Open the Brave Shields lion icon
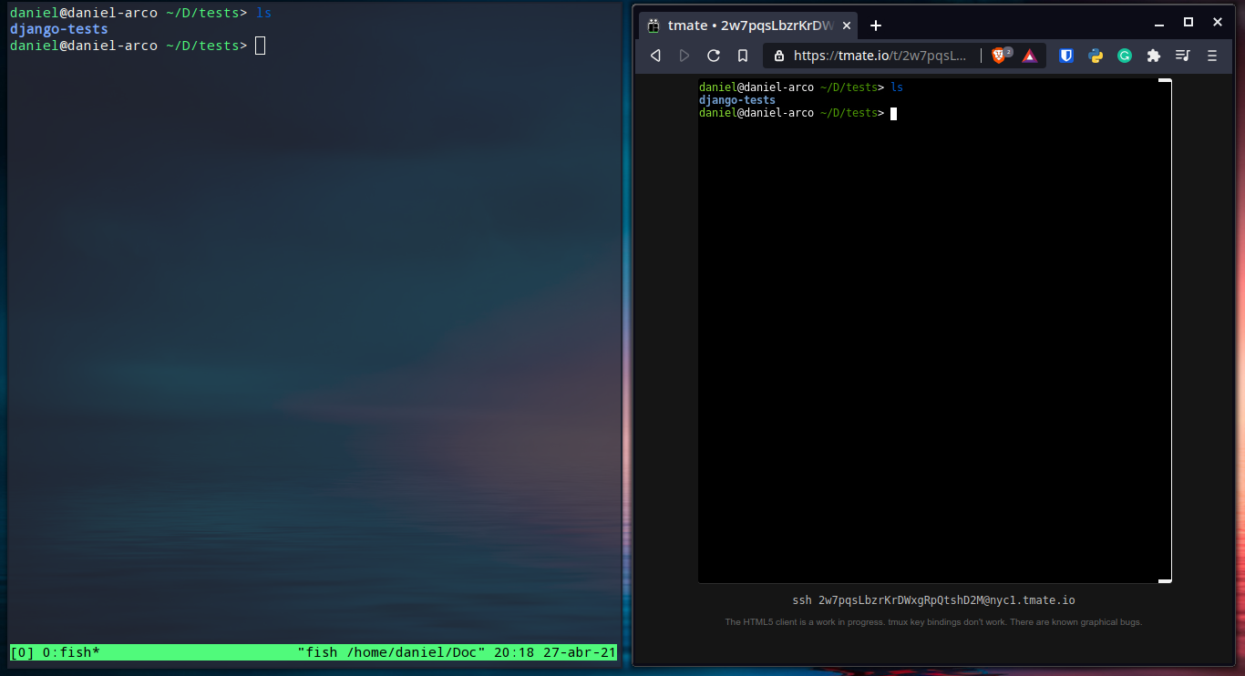 (1000, 56)
